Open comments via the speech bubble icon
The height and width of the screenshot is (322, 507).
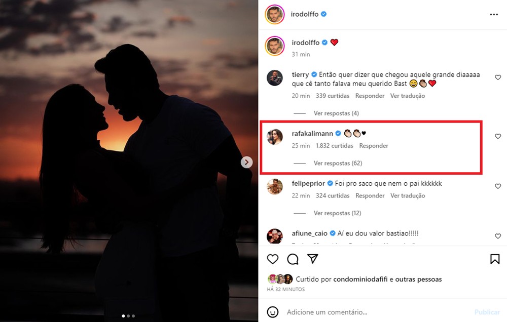point(293,259)
